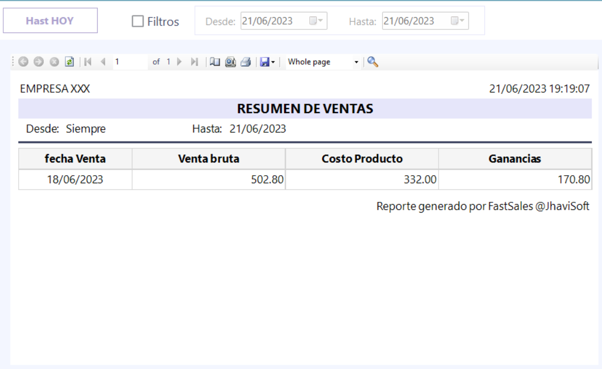Click the current page number field

[x=130, y=62]
